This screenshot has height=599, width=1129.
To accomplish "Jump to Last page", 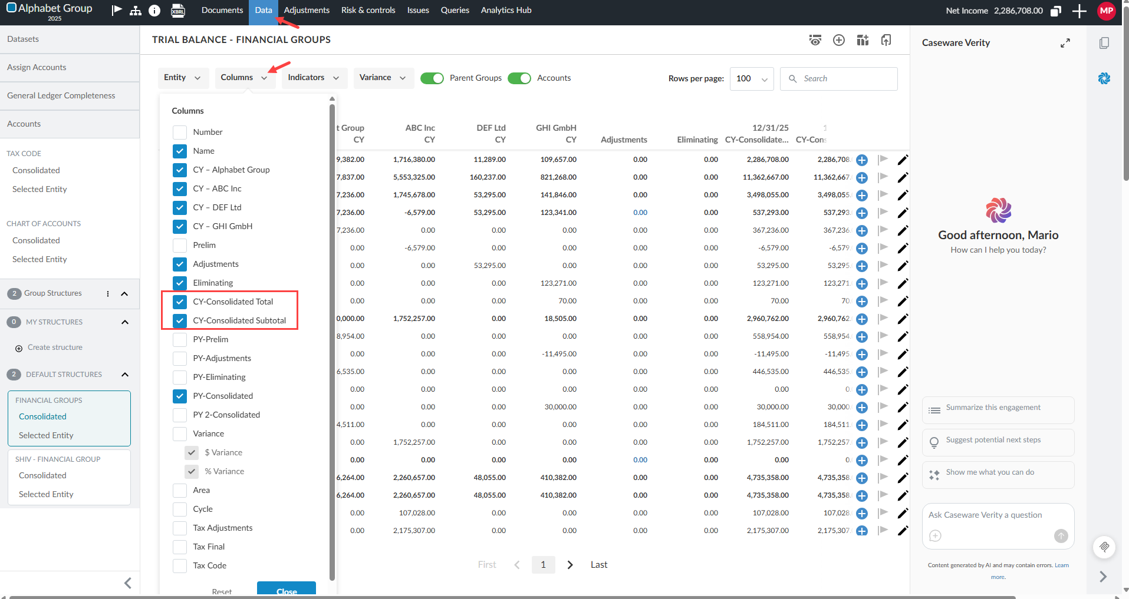I will 599,565.
